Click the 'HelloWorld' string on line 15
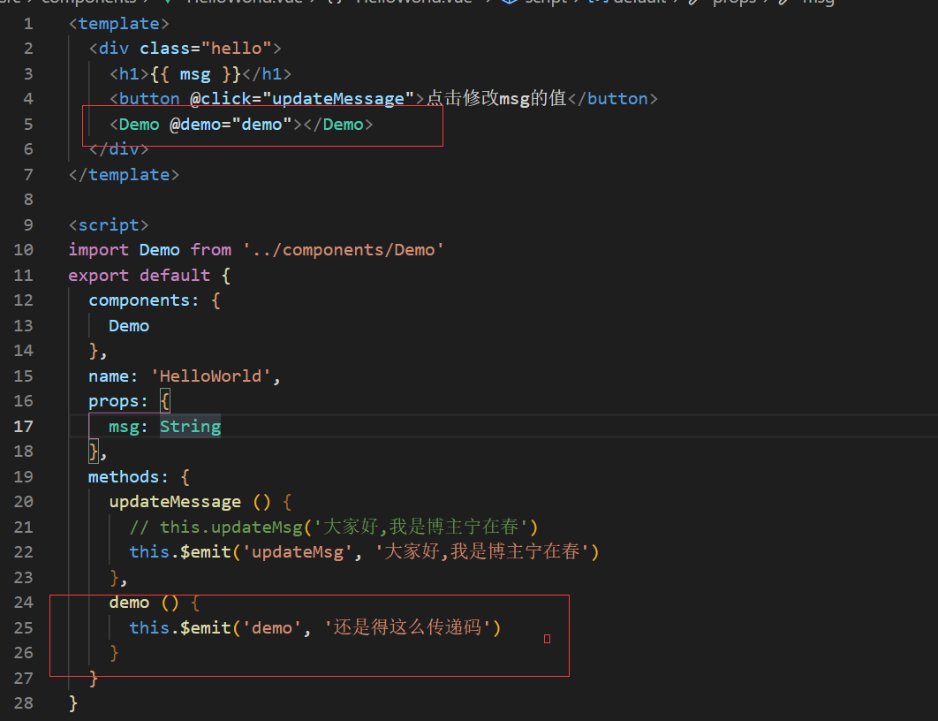The height and width of the screenshot is (721, 938). coord(210,376)
